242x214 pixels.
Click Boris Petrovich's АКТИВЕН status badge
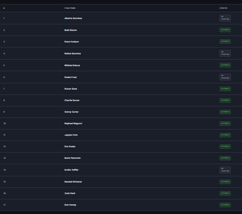click(225, 158)
